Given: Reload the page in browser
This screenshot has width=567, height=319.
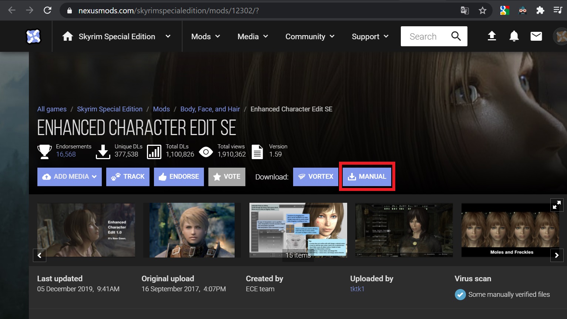Looking at the screenshot, I should pos(47,10).
